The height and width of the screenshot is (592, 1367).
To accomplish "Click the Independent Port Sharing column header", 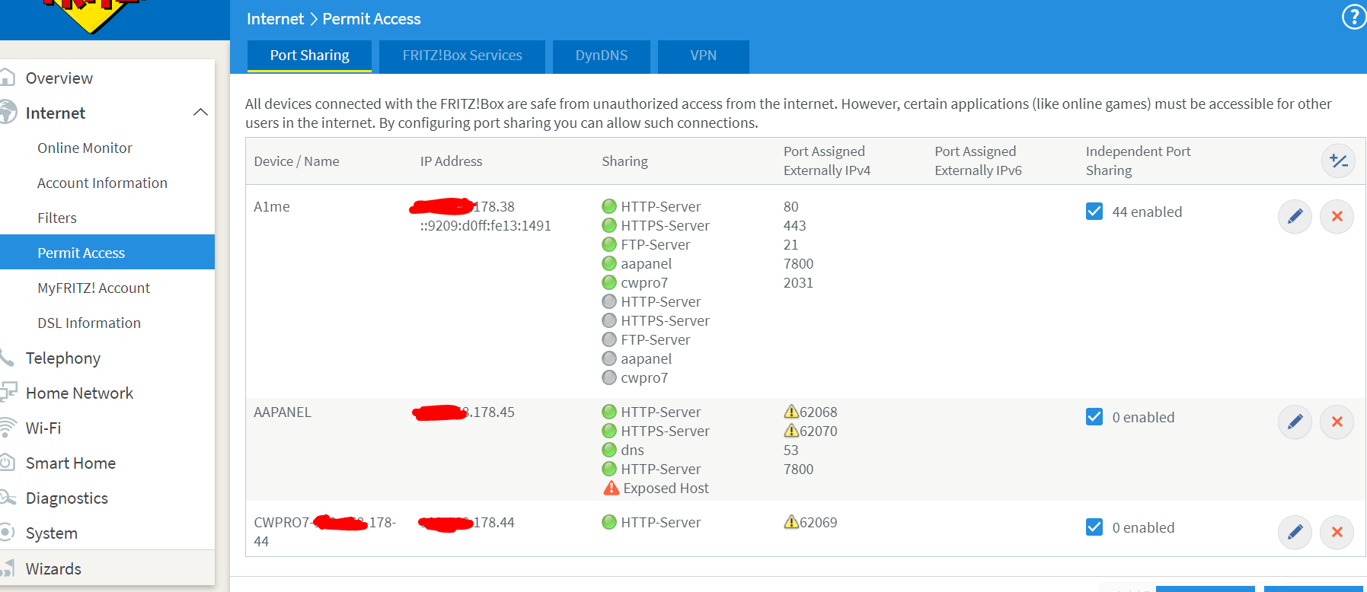I will [1138, 161].
